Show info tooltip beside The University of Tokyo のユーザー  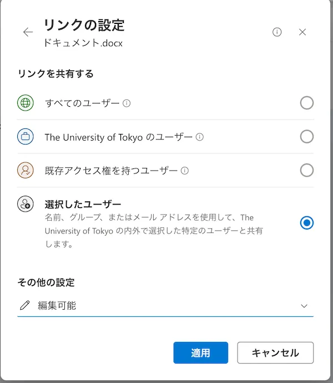click(x=200, y=137)
